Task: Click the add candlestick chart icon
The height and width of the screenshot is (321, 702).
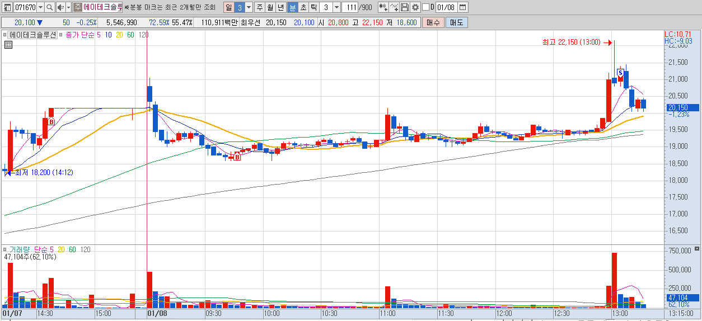Action: pyautogui.click(x=383, y=7)
